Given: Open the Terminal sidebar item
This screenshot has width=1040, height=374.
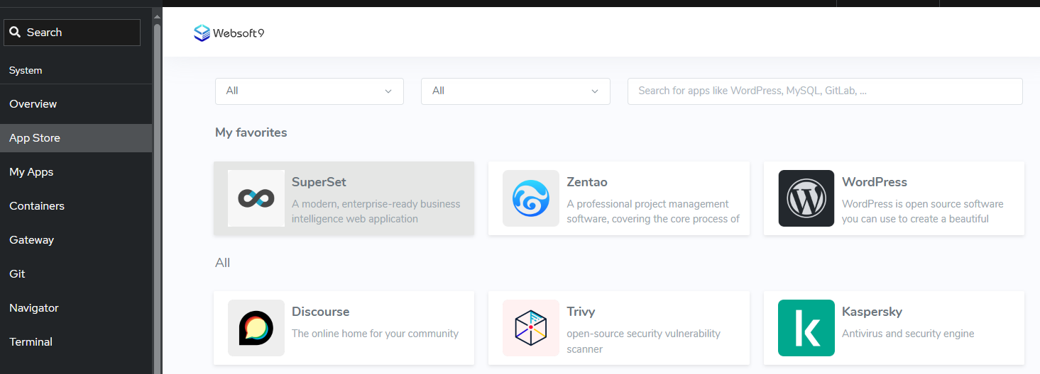Looking at the screenshot, I should tap(31, 342).
